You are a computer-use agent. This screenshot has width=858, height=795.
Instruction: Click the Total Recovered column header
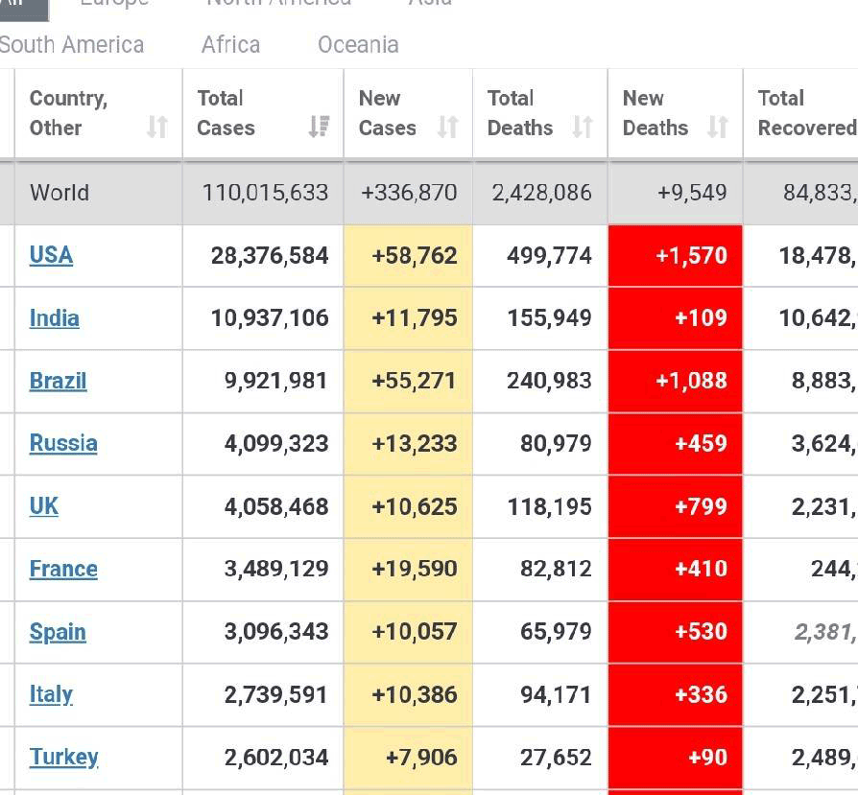(804, 113)
